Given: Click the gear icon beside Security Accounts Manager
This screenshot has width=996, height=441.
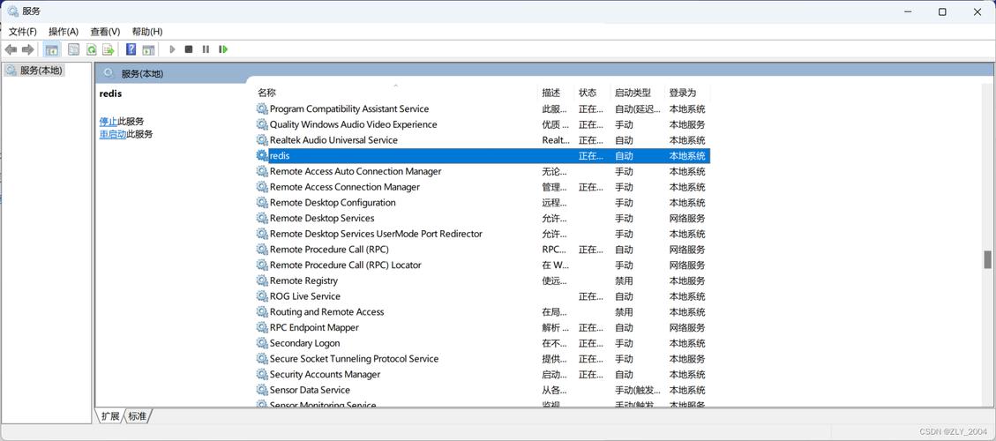Looking at the screenshot, I should 262,374.
